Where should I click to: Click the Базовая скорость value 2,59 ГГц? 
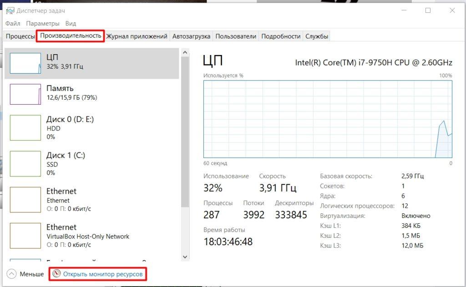(x=412, y=176)
